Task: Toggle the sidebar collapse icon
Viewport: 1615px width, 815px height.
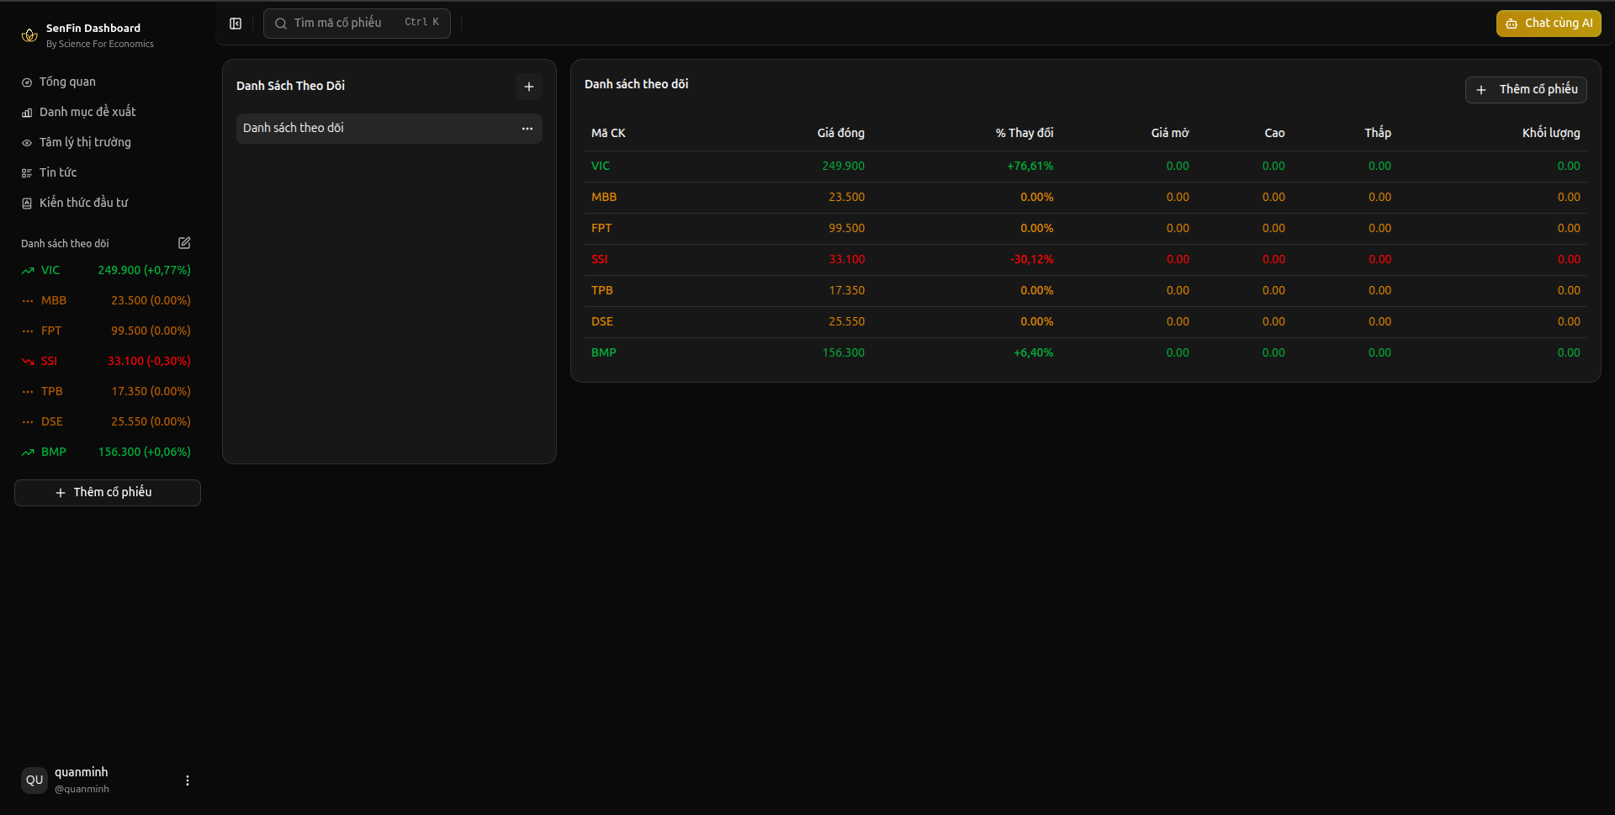Action: (236, 24)
